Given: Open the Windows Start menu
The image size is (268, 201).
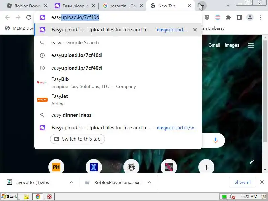Looking at the screenshot, I should 9,197.
